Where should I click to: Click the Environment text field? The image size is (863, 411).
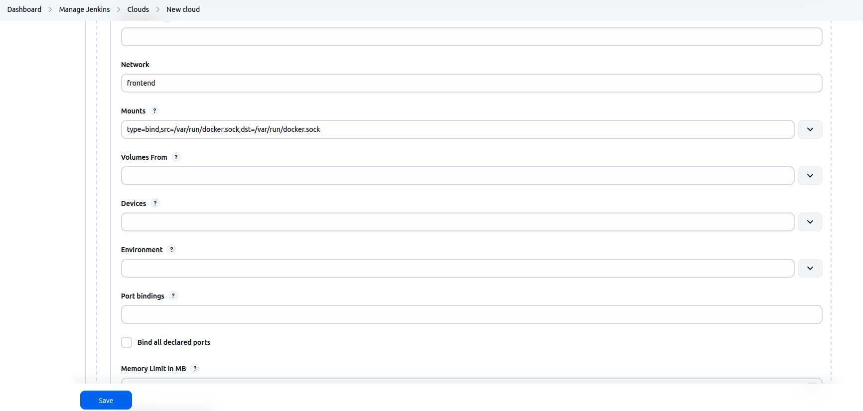457,268
